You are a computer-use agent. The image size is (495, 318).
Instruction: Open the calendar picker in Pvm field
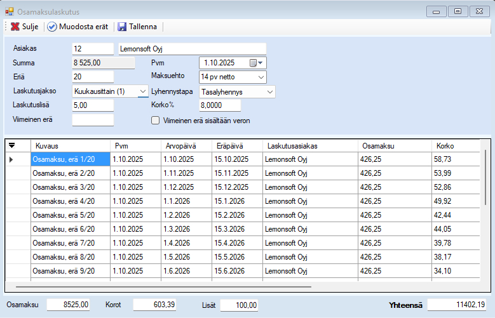256,63
